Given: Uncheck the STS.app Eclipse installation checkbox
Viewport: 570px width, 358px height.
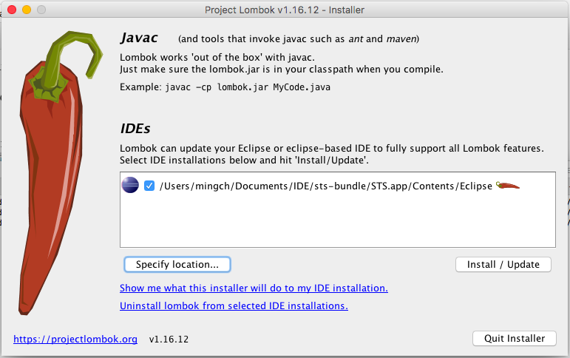Looking at the screenshot, I should (x=149, y=186).
